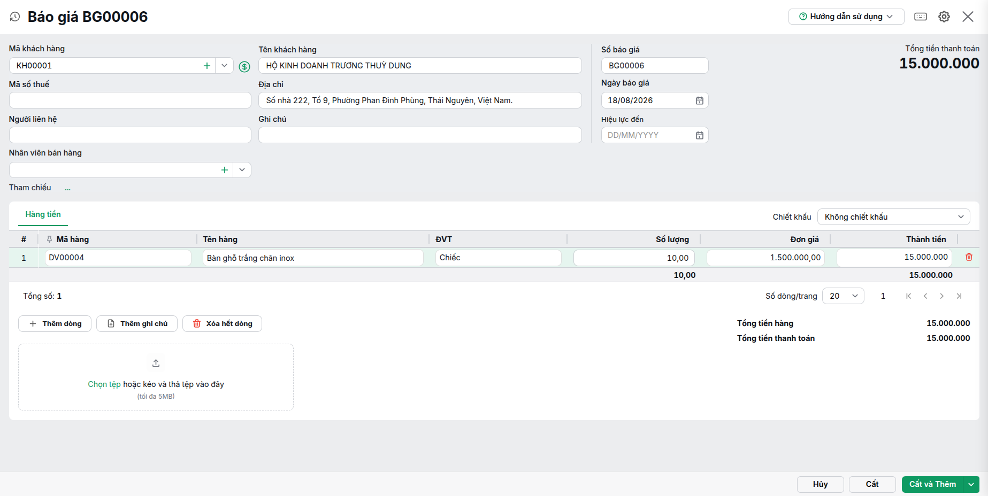Click the Địa chỉ field

coord(420,100)
